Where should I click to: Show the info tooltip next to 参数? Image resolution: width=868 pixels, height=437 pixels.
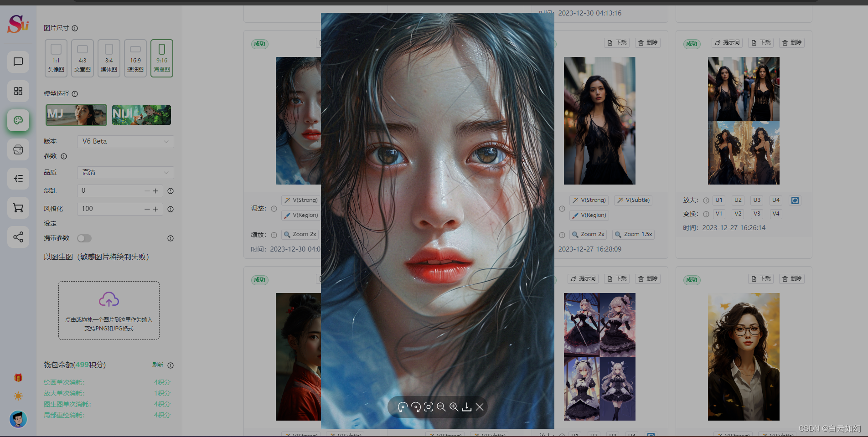[x=64, y=156]
